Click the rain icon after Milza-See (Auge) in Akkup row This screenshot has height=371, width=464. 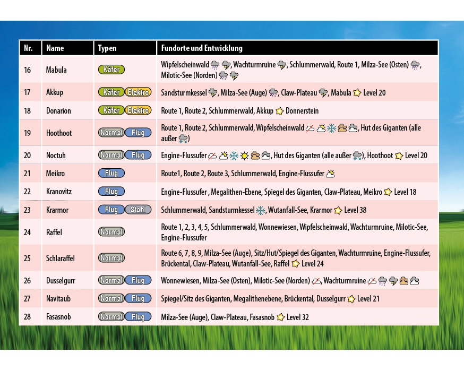[x=273, y=93]
